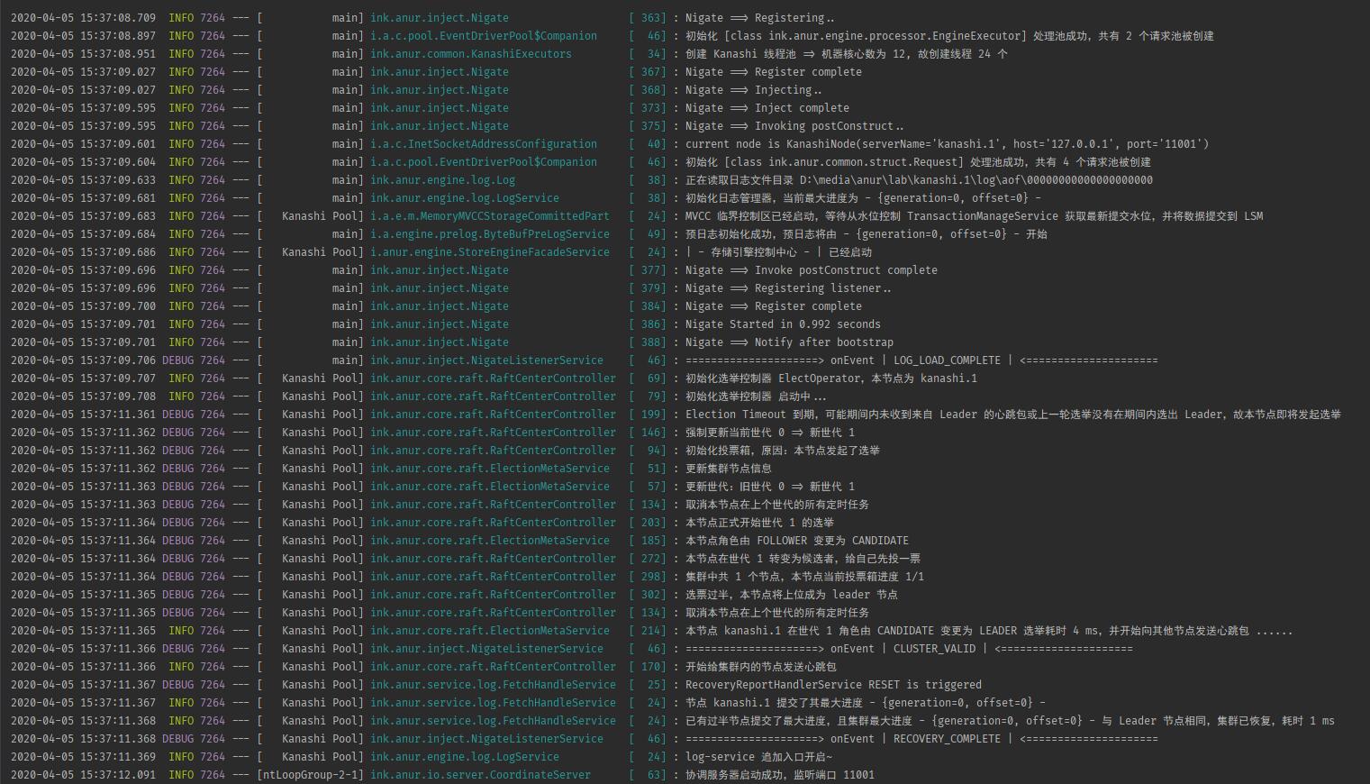Click the 'CANDIDATE 变更为 LEADER' message
Screen dimensions: 1370x784
[988, 631]
